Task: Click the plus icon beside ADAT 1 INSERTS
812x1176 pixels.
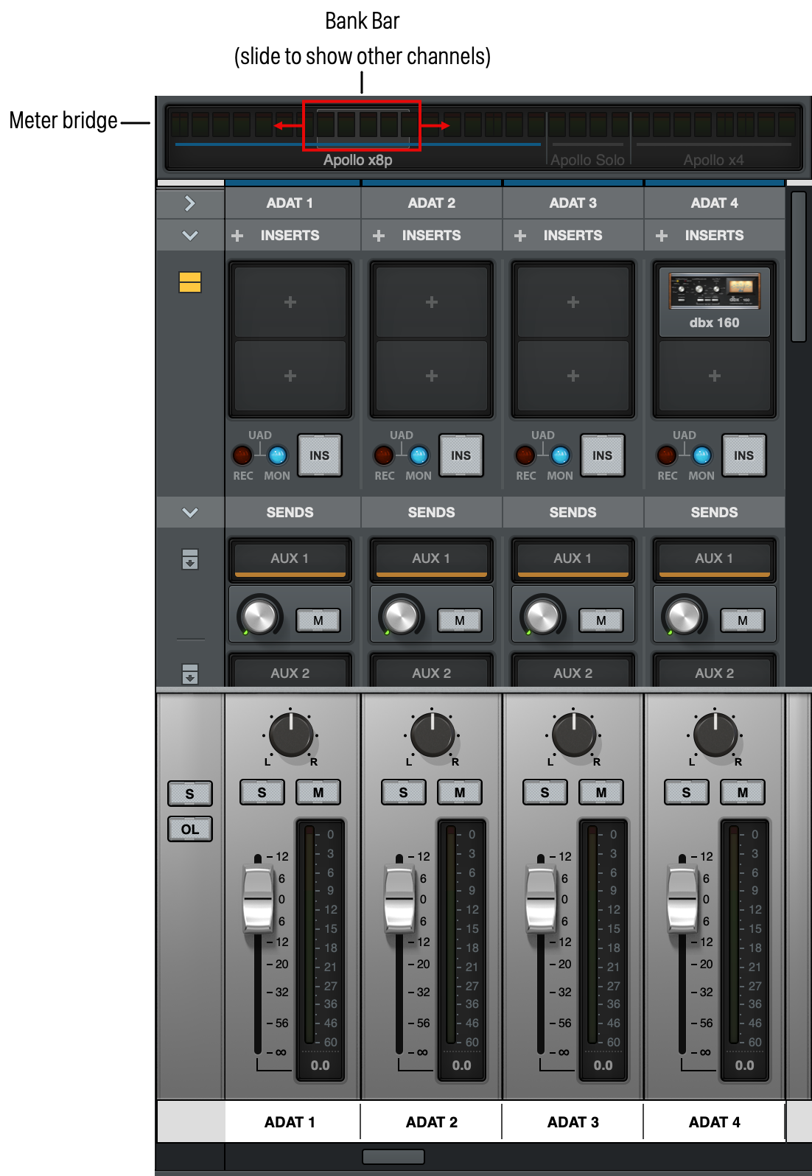Action: [x=237, y=236]
